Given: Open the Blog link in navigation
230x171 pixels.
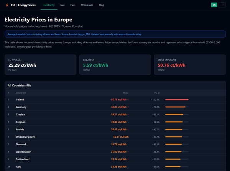Looking at the screenshot, I should [101, 5].
